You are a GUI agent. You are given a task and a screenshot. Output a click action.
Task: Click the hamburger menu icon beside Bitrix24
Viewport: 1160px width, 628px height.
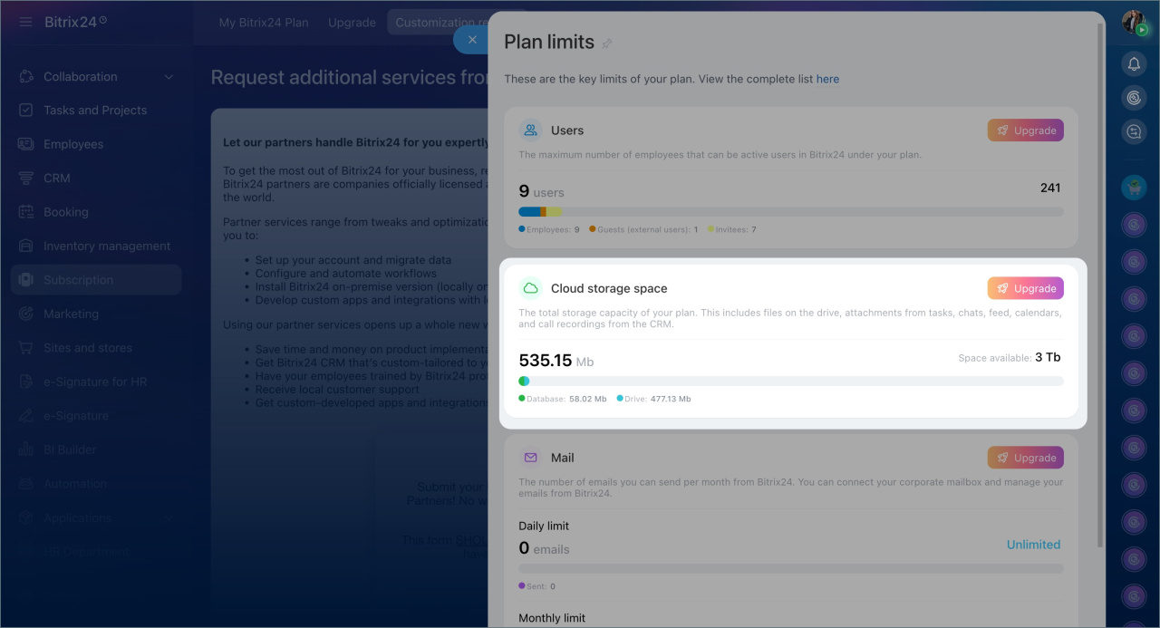(25, 22)
